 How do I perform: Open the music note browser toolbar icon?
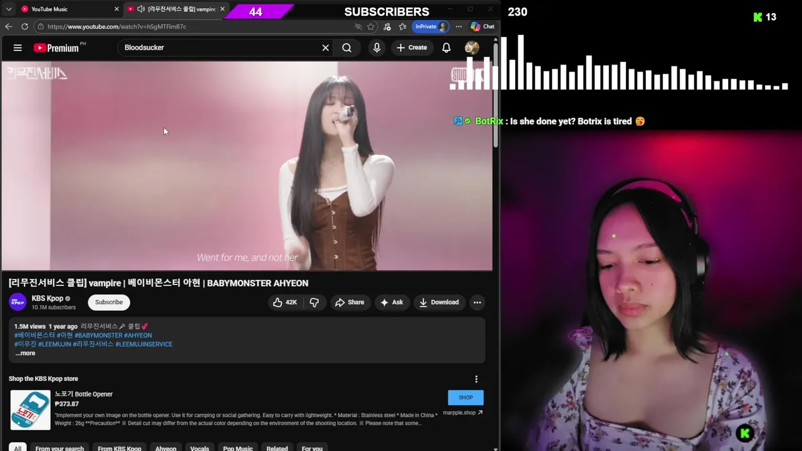[x=387, y=26]
